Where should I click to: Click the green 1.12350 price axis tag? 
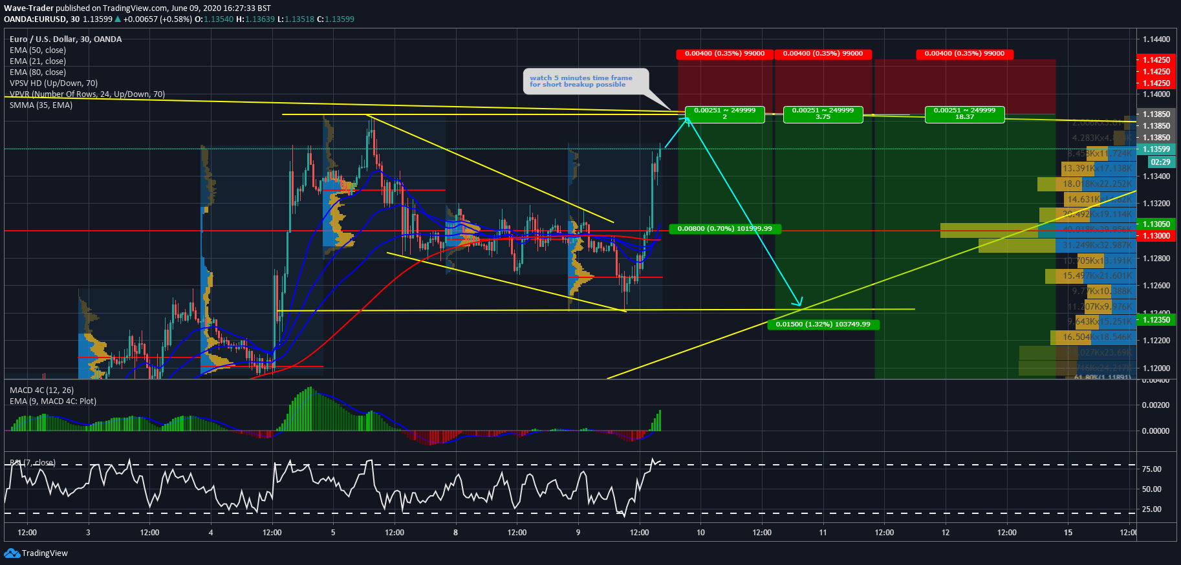(x=1156, y=320)
